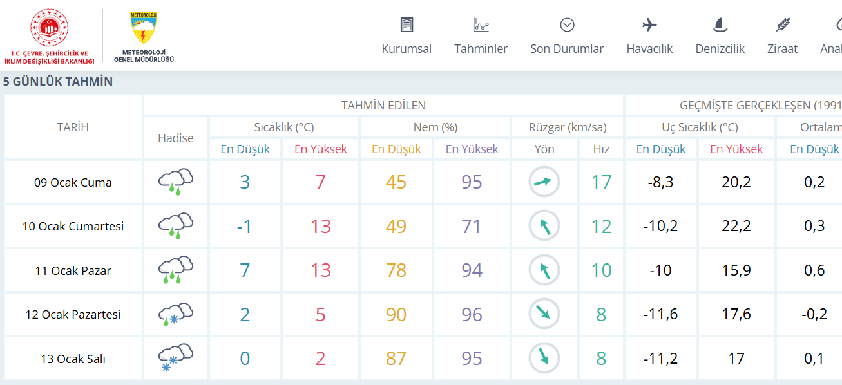
Task: Open the Tahminler menu
Action: pos(481,49)
